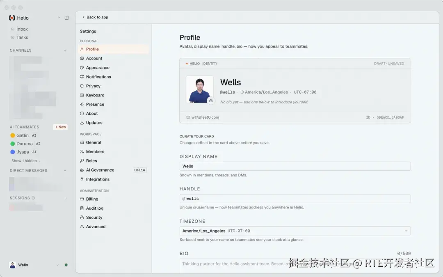Open workspace General settings
443x277 pixels.
[x=113, y=142]
